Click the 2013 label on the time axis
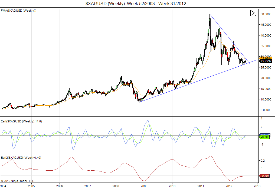This screenshot has height=195, width=275. click(x=257, y=186)
